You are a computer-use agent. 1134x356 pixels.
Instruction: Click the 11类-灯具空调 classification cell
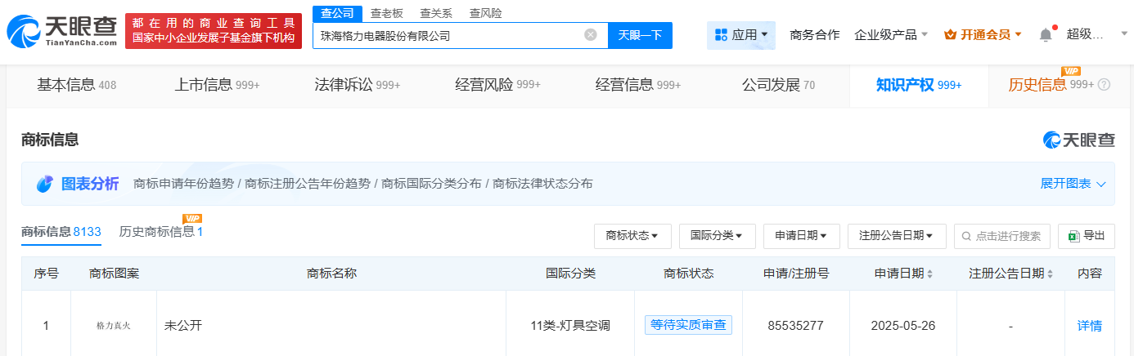(x=570, y=326)
